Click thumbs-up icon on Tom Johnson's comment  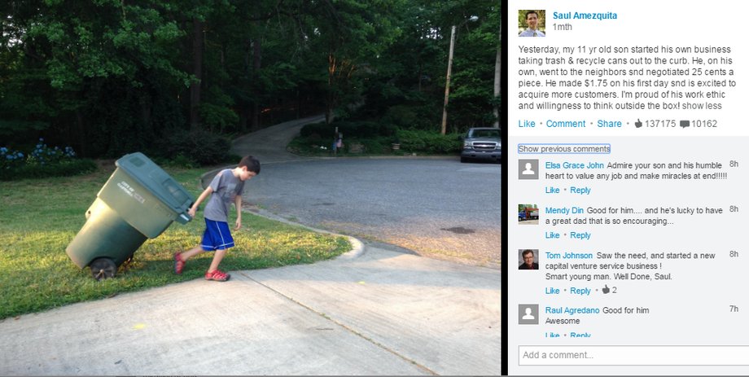pos(606,290)
